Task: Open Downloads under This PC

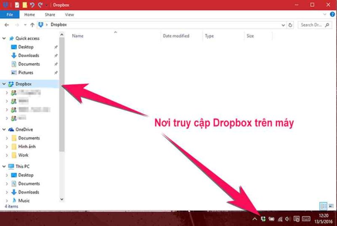Action: [x=29, y=192]
